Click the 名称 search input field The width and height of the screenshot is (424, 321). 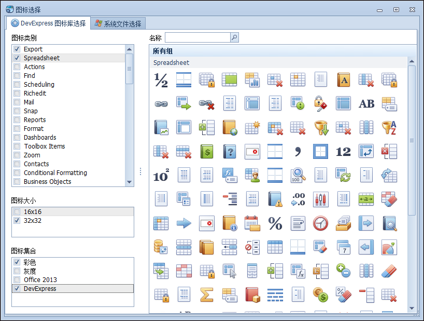[x=197, y=37]
